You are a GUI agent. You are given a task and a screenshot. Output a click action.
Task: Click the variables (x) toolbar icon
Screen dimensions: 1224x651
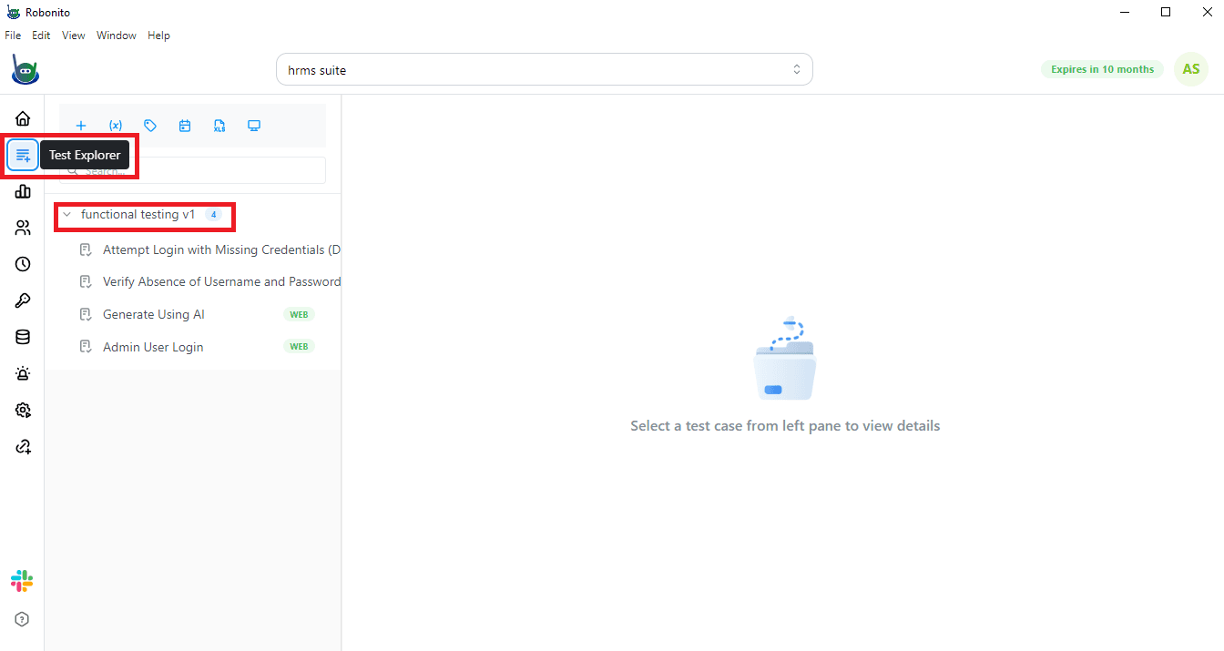(115, 126)
